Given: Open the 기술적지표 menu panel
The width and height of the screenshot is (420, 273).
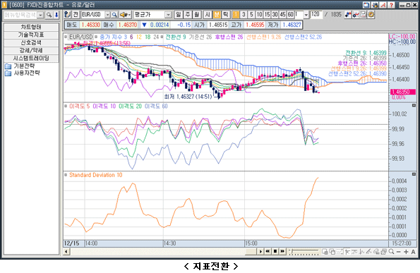Looking at the screenshot, I should (31, 35).
